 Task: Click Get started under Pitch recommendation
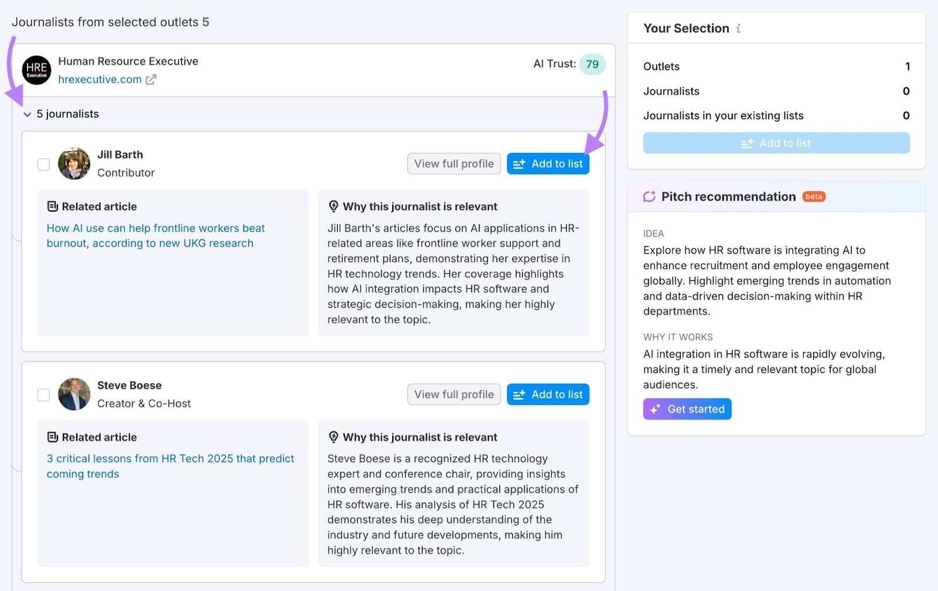[687, 409]
